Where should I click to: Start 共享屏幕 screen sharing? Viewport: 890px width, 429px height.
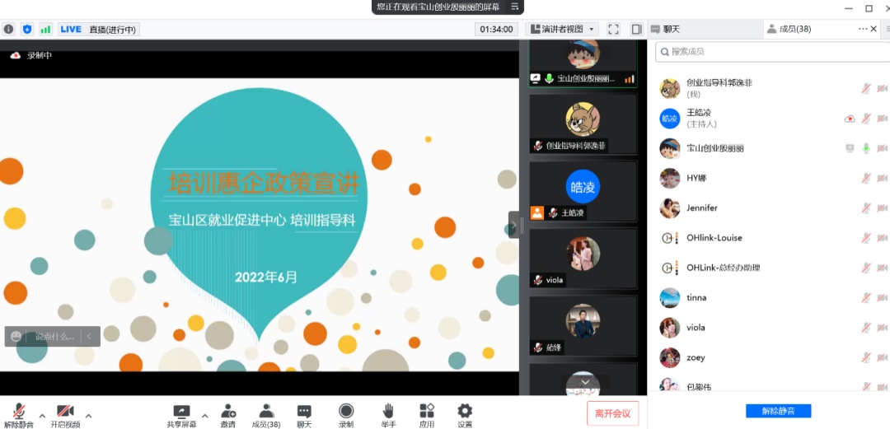point(181,416)
